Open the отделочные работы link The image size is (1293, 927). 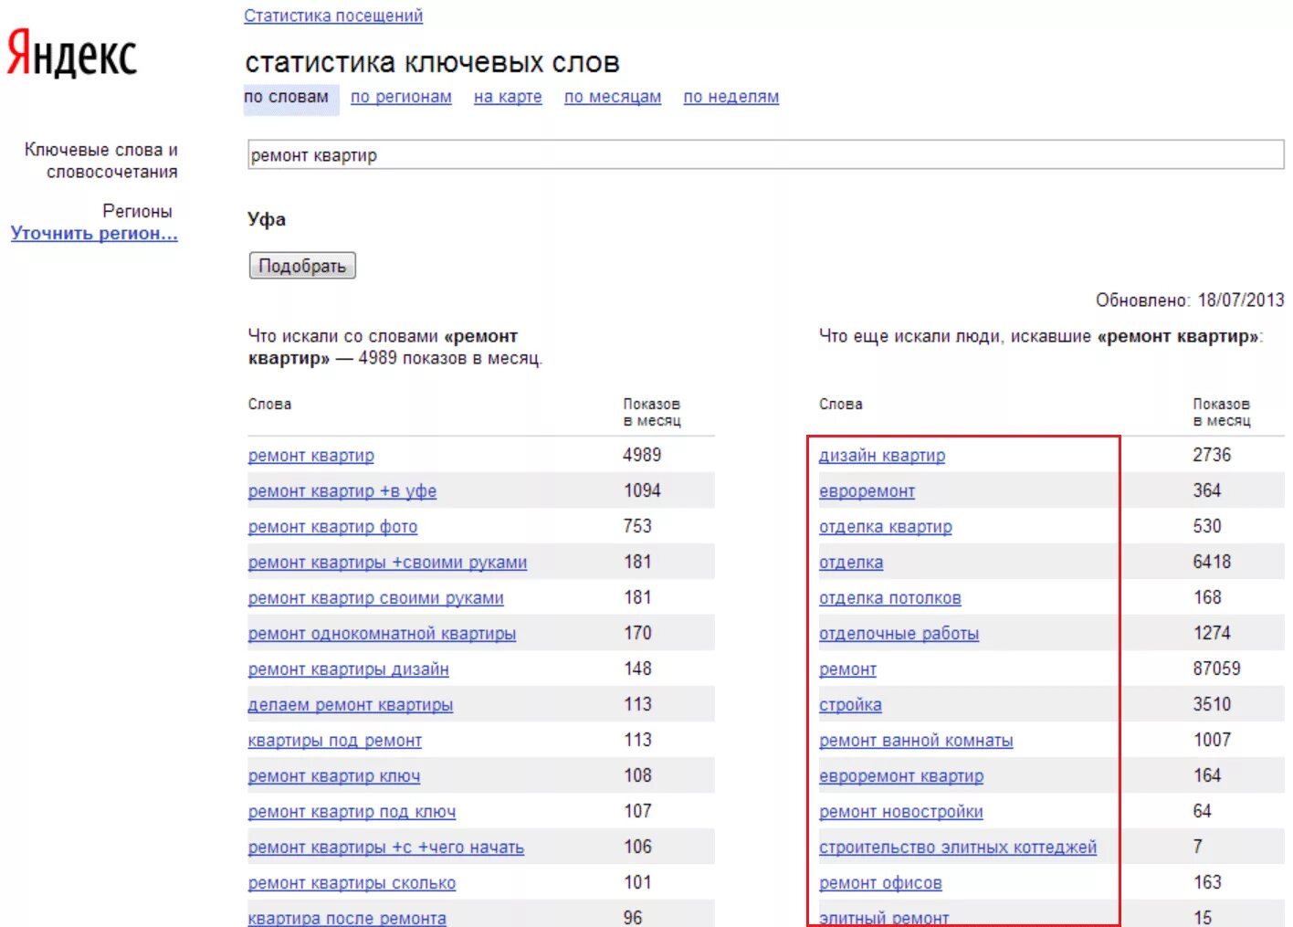tap(899, 633)
